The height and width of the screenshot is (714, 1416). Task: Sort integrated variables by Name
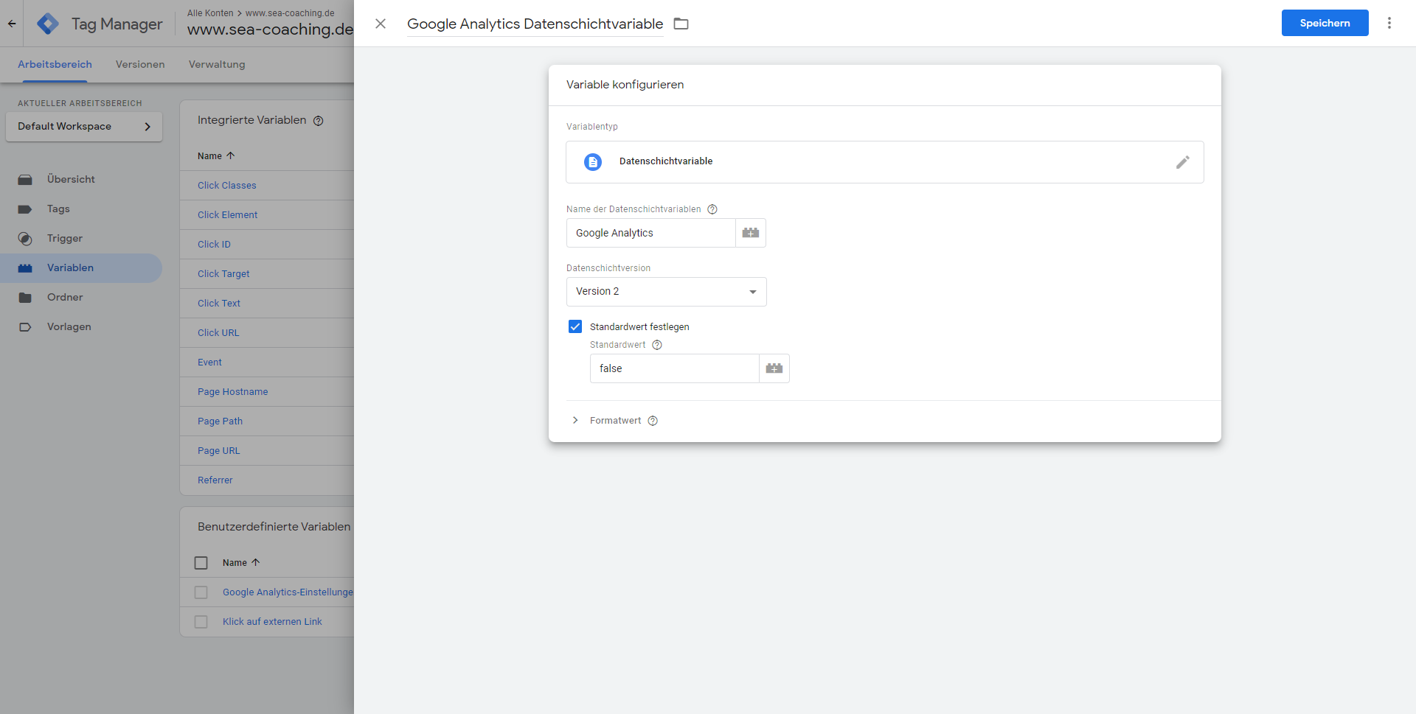(x=216, y=155)
